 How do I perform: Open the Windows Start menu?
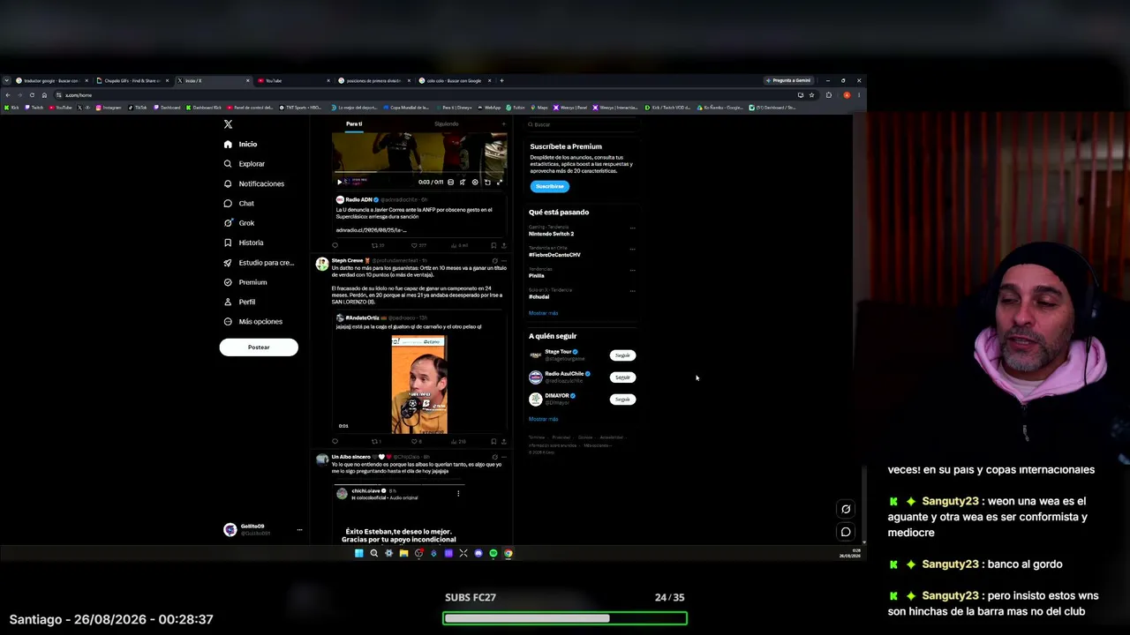pyautogui.click(x=358, y=554)
